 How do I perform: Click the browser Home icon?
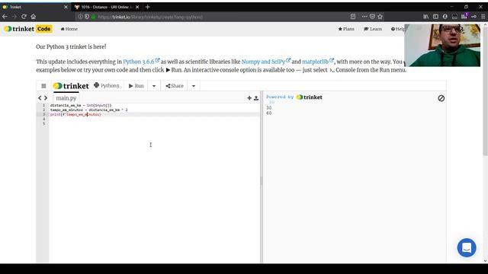(x=34, y=17)
